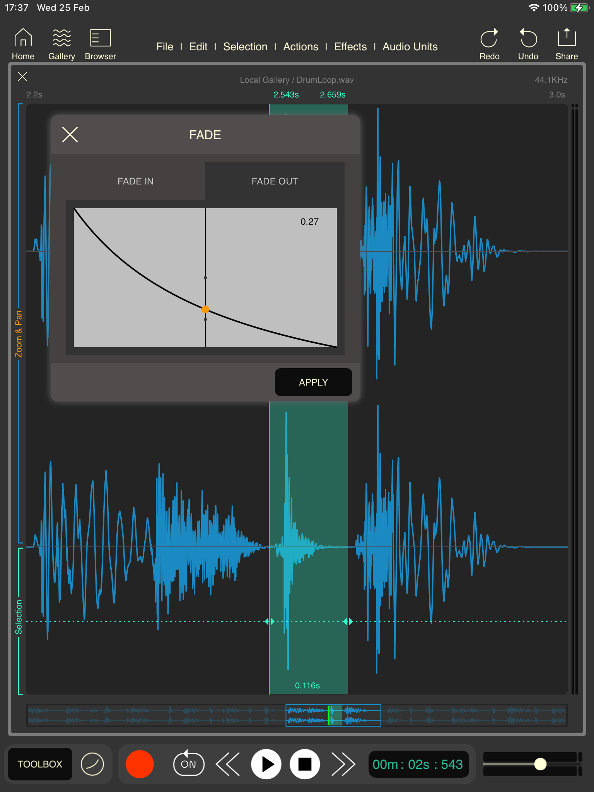
Task: Open the Actions menu
Action: 300,47
